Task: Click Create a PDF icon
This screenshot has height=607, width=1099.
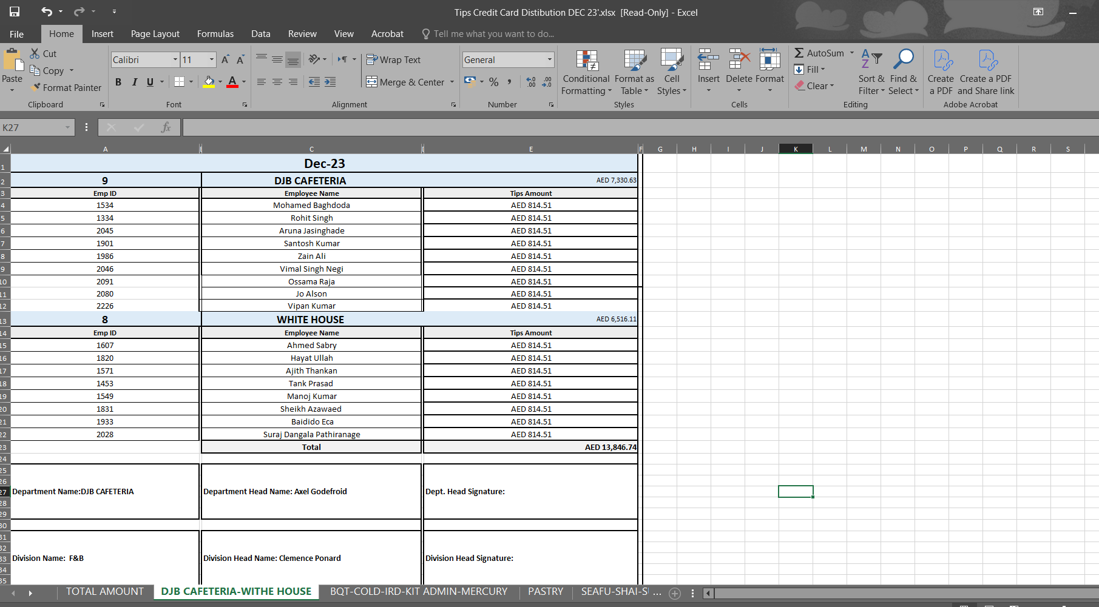Action: point(941,72)
